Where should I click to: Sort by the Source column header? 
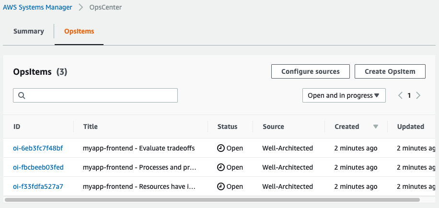click(273, 127)
